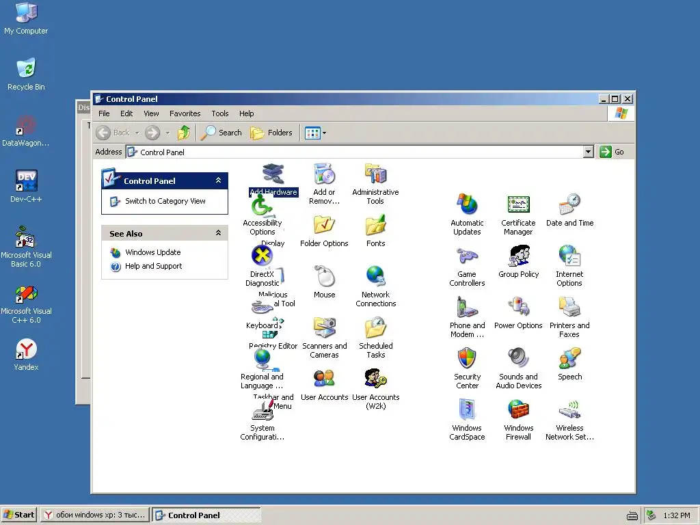700x525 pixels.
Task: Open the Fonts folder icon
Action: tap(375, 225)
